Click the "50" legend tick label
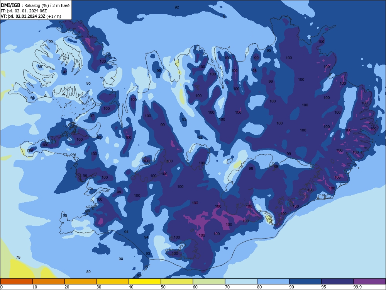This screenshot has height=290, width=386. click(163, 287)
